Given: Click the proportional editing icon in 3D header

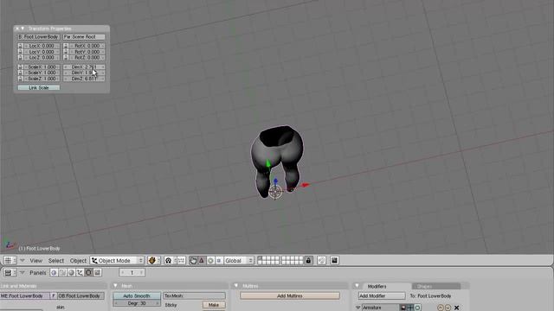Looking at the screenshot, I should (x=321, y=261).
